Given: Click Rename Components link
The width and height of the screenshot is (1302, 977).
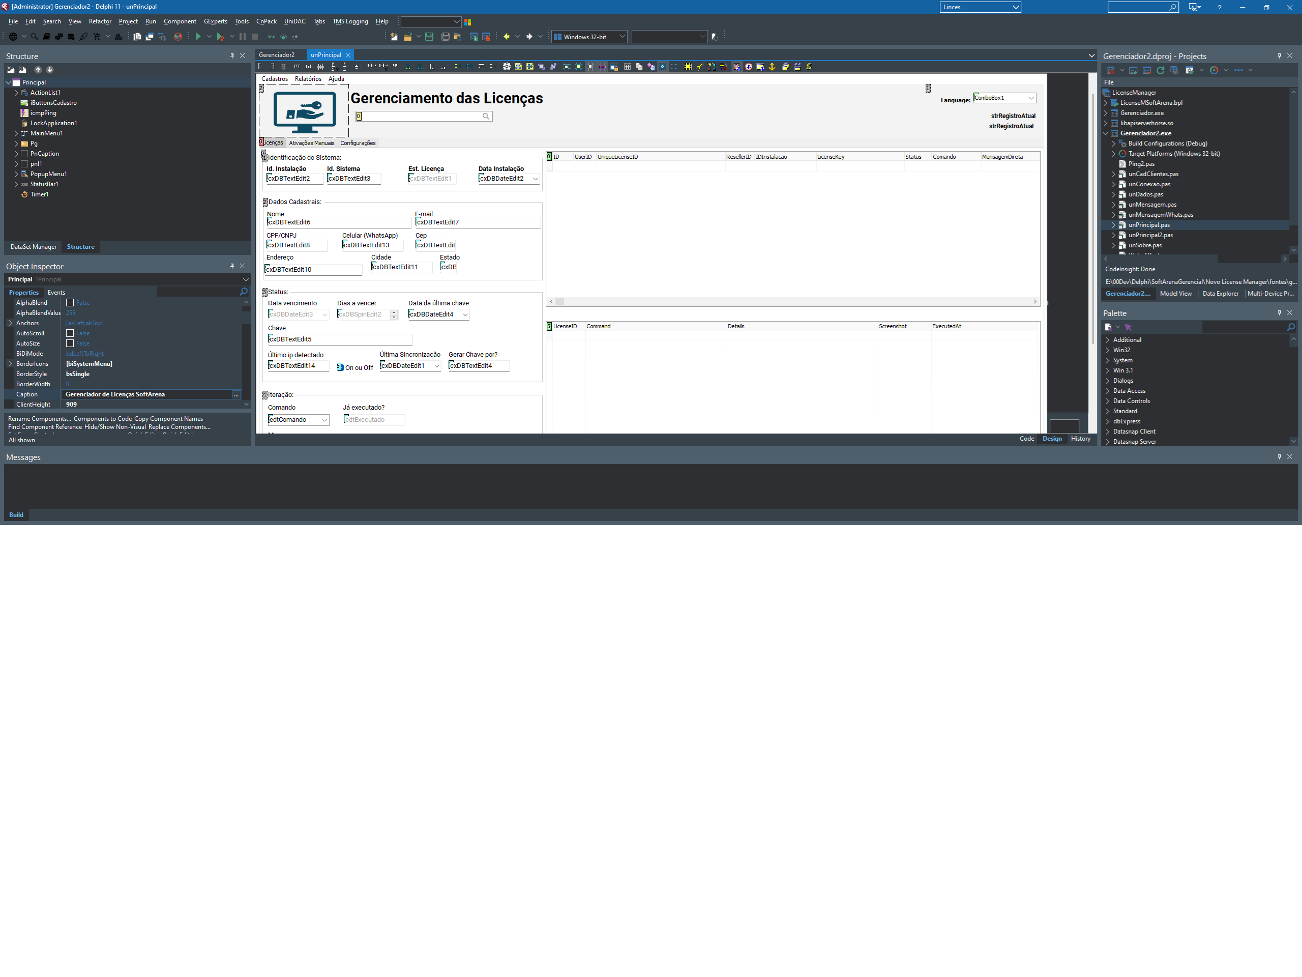Looking at the screenshot, I should tap(40, 419).
